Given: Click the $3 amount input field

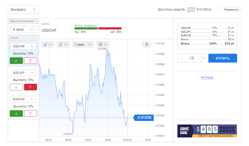Looking at the screenshot, I should tap(192, 58).
